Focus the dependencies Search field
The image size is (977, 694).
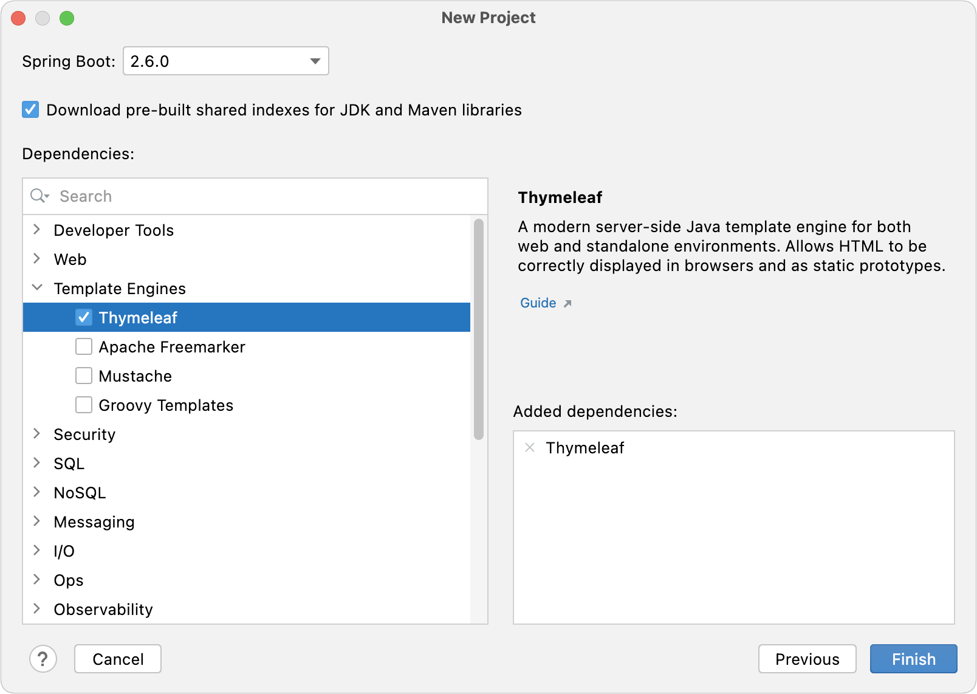click(255, 196)
